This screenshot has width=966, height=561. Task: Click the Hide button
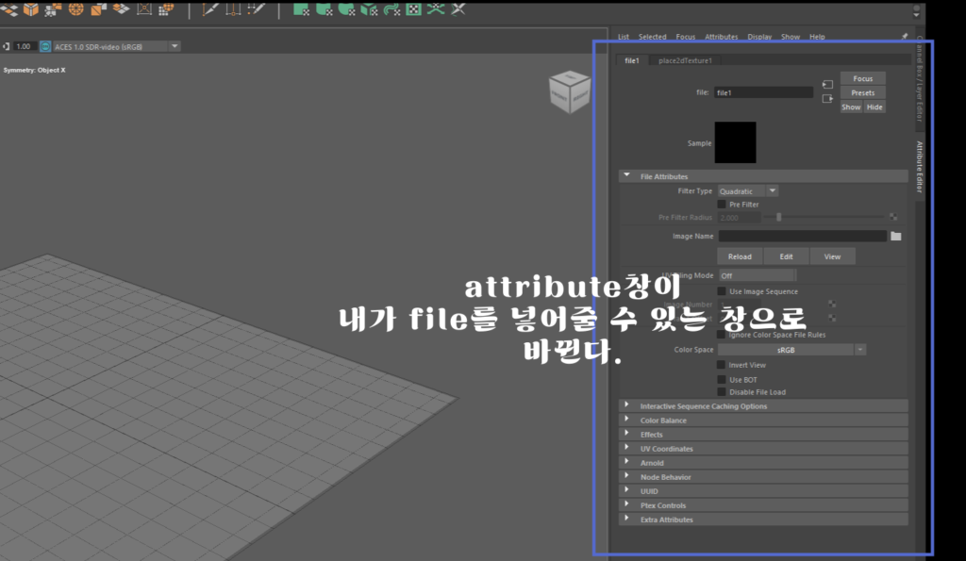tap(874, 107)
